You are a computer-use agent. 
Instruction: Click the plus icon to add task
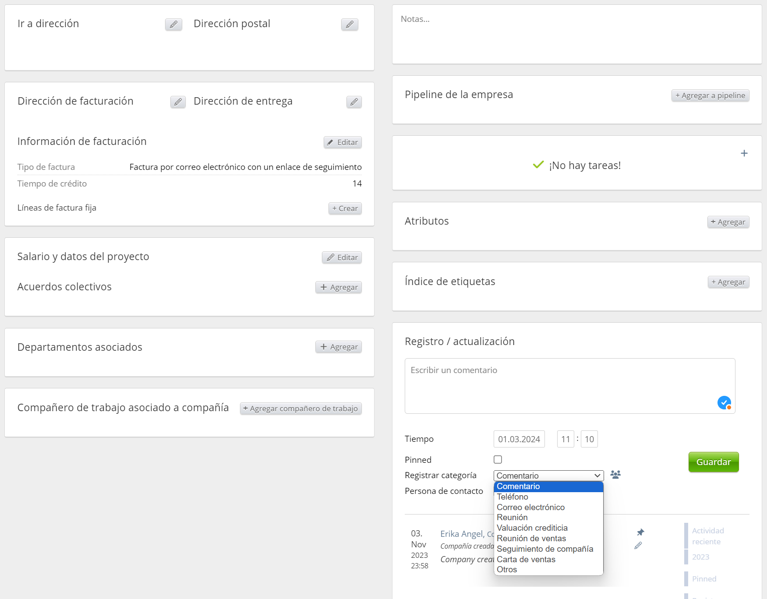(x=744, y=153)
